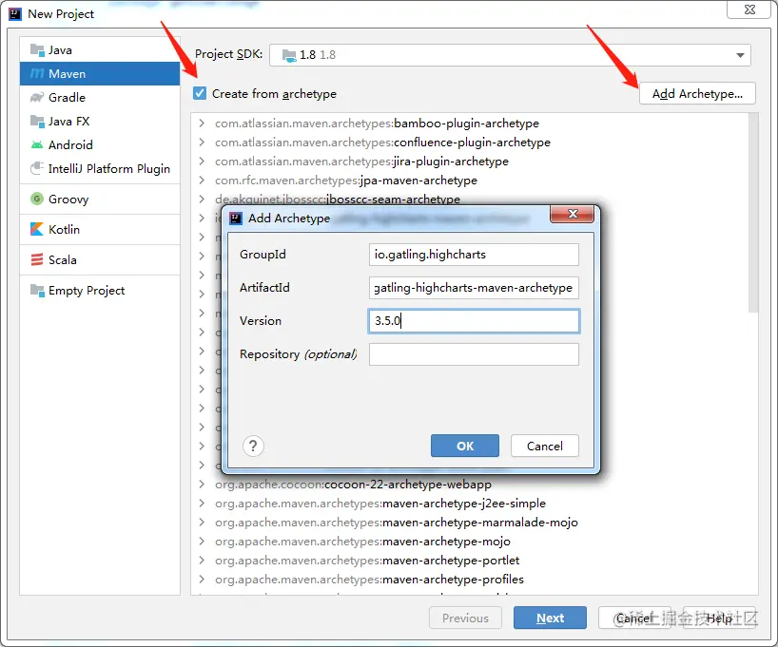Expand maven-archetype-profiles chevron
778x647 pixels.
pyautogui.click(x=202, y=580)
